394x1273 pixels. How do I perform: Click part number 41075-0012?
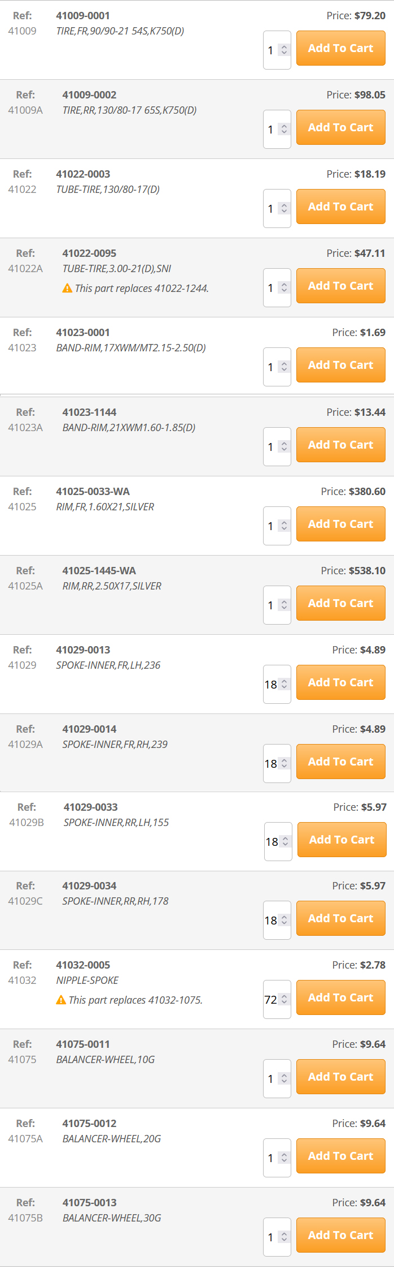[89, 1124]
